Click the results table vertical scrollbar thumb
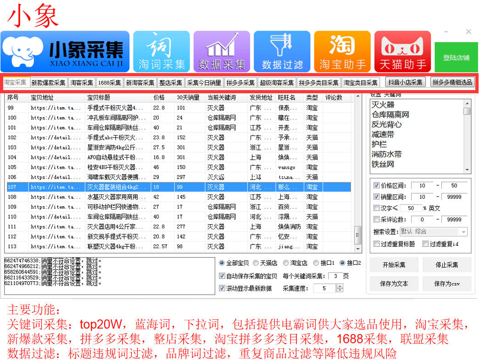Image resolution: width=479 pixels, height=363 pixels. (x=358, y=235)
